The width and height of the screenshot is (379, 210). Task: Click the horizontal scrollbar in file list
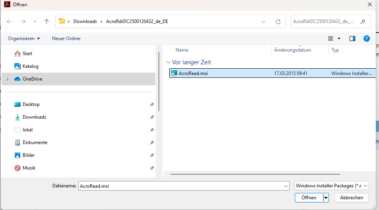tap(255, 174)
